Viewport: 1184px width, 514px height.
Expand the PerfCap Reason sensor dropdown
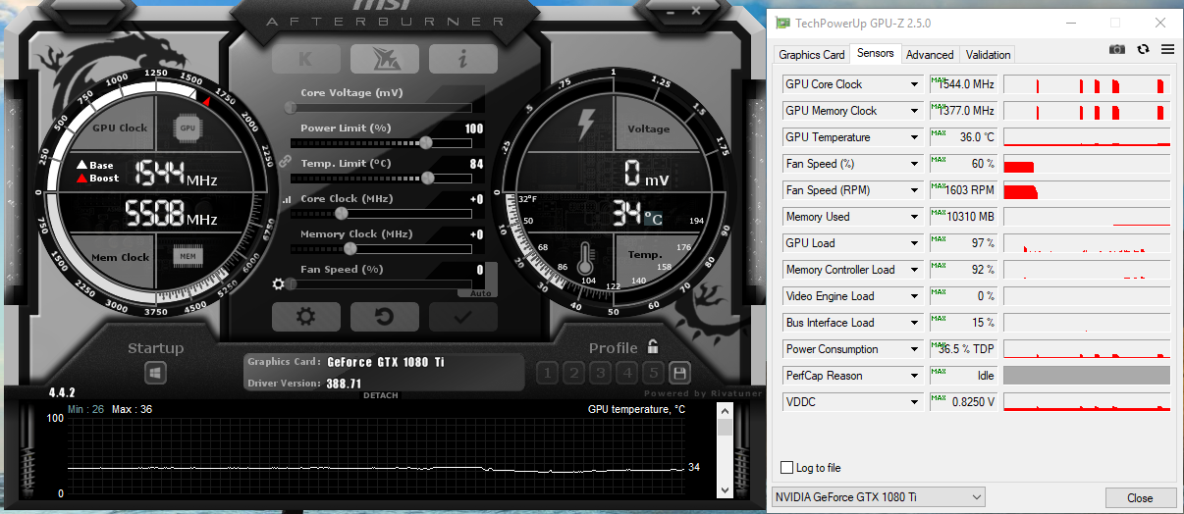coord(915,376)
